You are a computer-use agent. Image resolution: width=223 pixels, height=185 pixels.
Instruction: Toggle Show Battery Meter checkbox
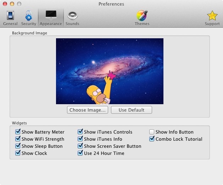pos(18,132)
